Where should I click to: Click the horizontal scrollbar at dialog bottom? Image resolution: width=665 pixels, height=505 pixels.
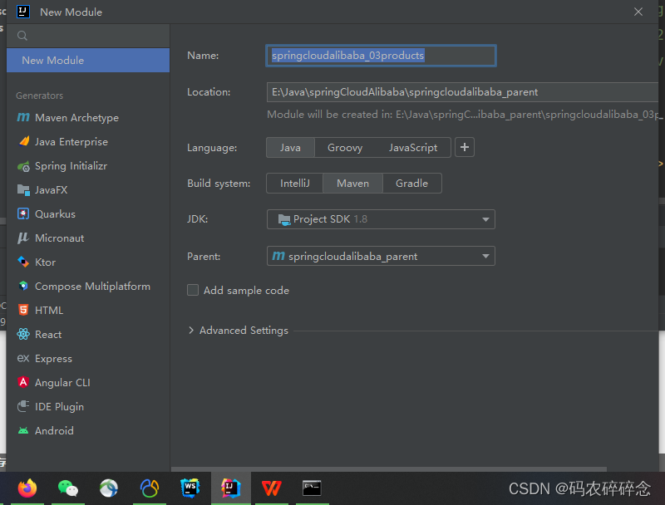[x=388, y=469]
